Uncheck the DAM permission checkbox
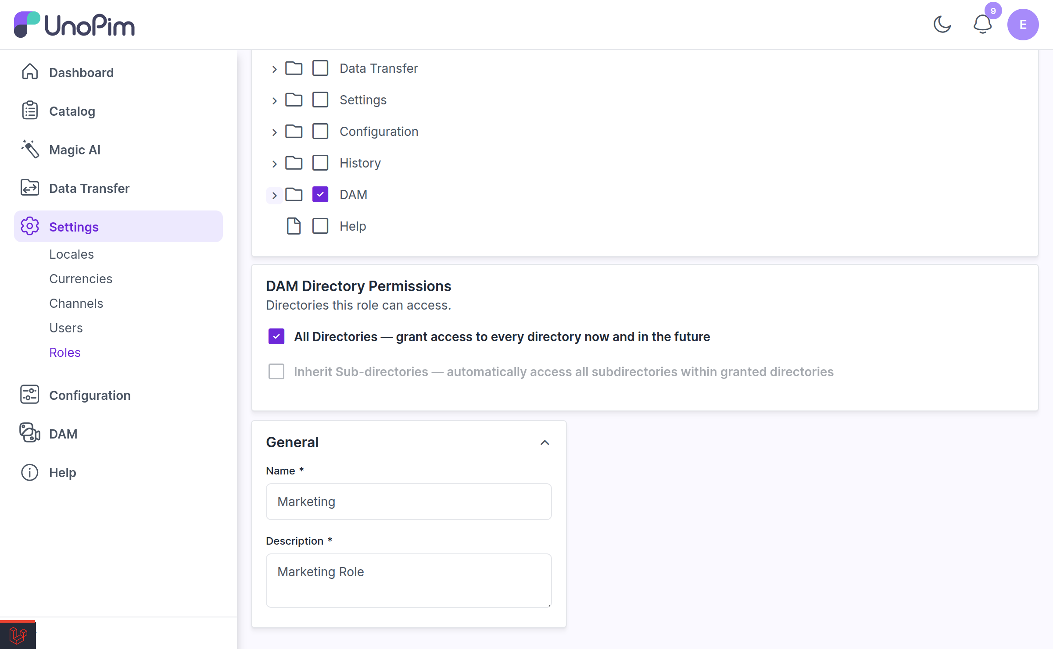Screen dimensions: 1053x649 point(320,195)
